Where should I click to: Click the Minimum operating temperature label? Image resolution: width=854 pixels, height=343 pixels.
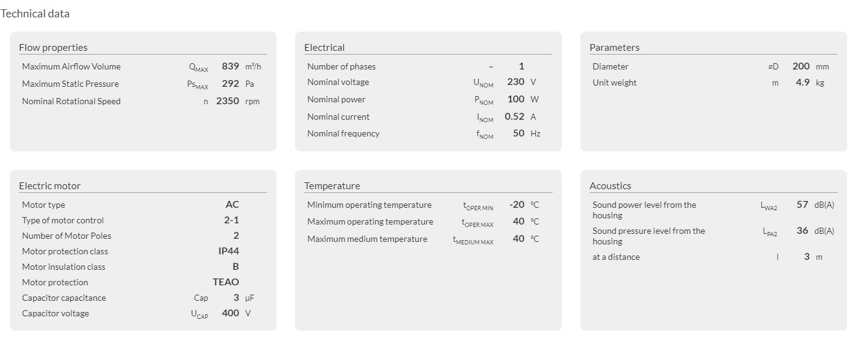[369, 205]
